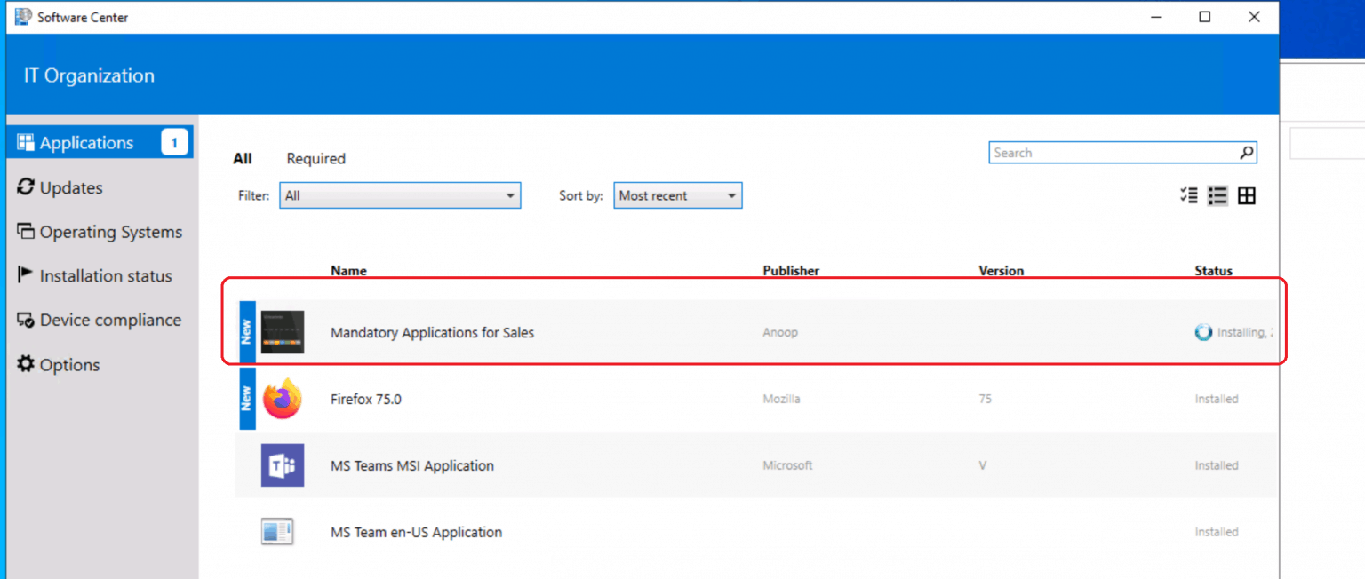
Task: Go to Installation status page
Action: 105,276
